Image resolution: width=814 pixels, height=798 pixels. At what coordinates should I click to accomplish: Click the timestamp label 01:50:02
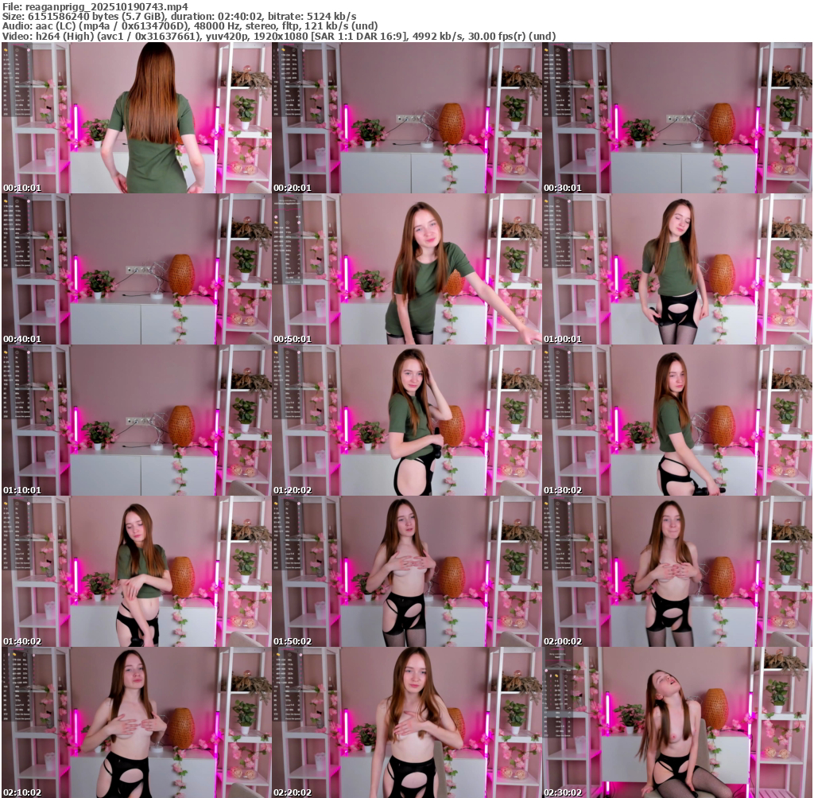293,641
